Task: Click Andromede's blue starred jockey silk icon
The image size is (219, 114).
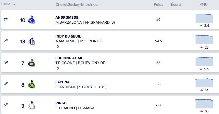Action: (x=31, y=20)
